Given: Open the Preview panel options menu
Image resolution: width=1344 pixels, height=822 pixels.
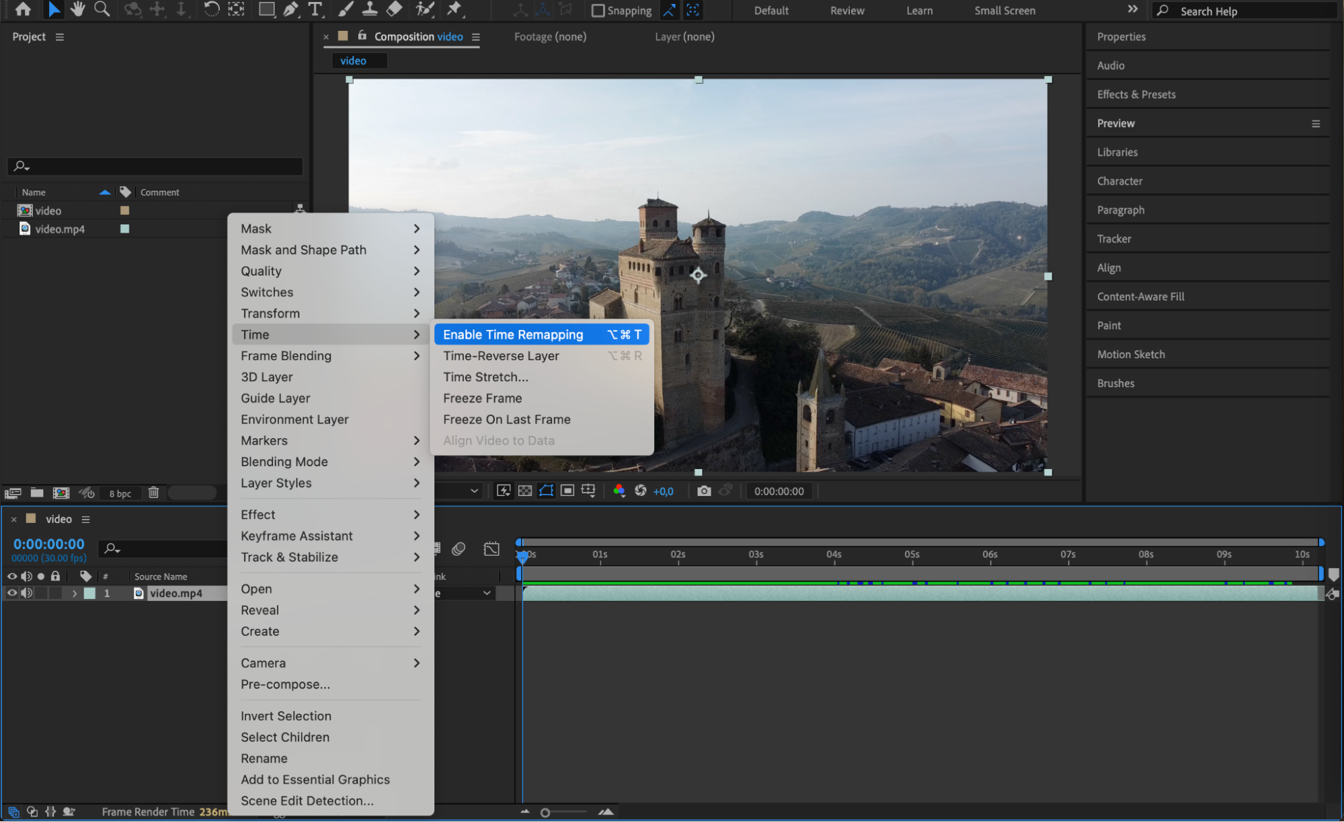Looking at the screenshot, I should pyautogui.click(x=1316, y=124).
